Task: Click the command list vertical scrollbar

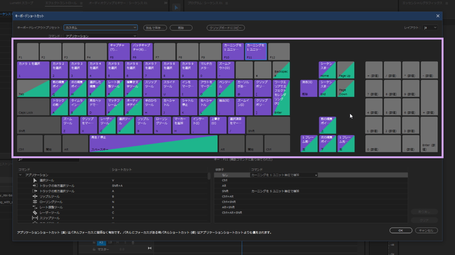Action: [209, 176]
